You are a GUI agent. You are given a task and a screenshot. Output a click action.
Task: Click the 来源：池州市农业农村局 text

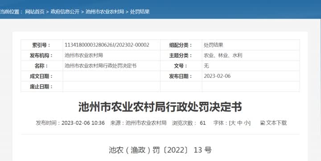click(138, 123)
